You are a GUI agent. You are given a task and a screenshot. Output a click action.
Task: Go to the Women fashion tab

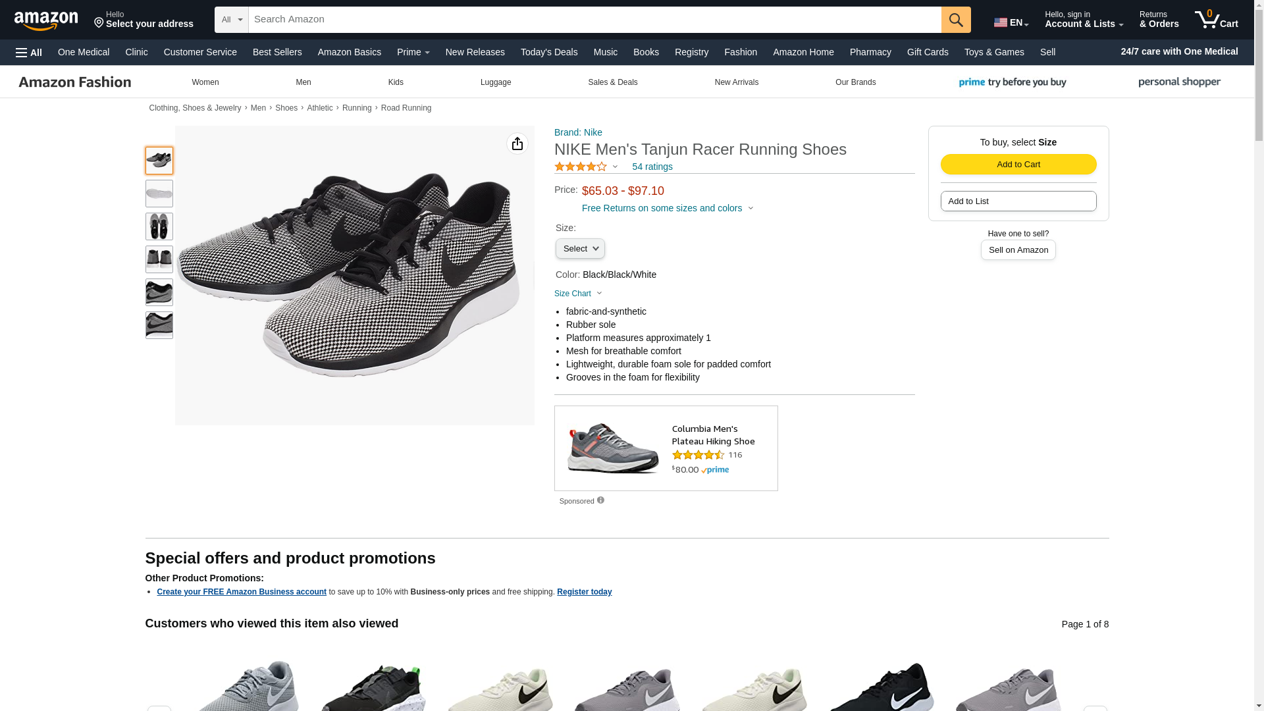pos(205,82)
